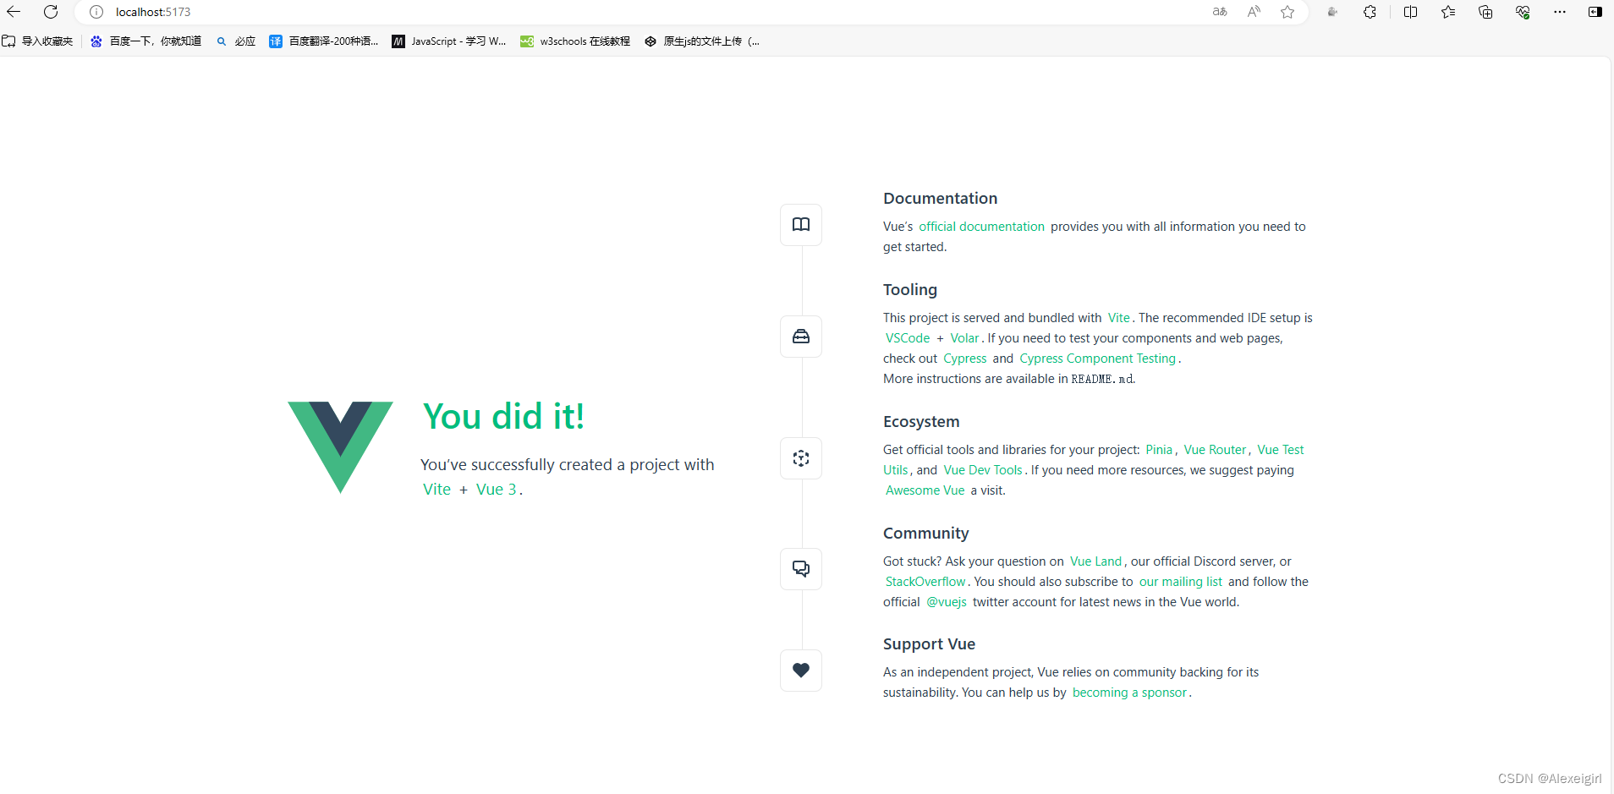Click the Ecosystem section heading

(x=921, y=422)
